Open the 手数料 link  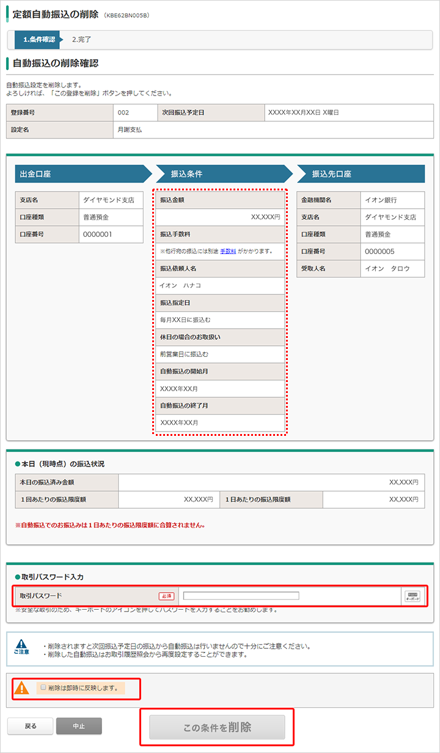click(228, 251)
